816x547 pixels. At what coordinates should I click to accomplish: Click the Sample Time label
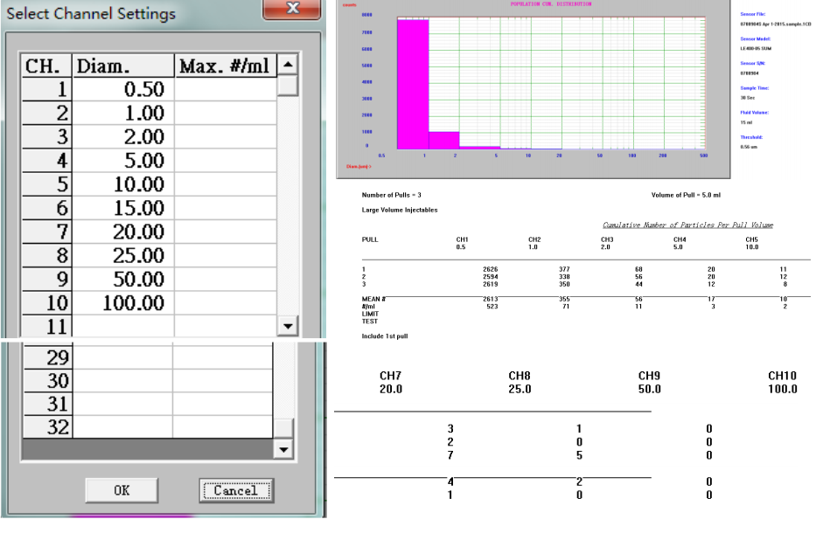pos(755,88)
